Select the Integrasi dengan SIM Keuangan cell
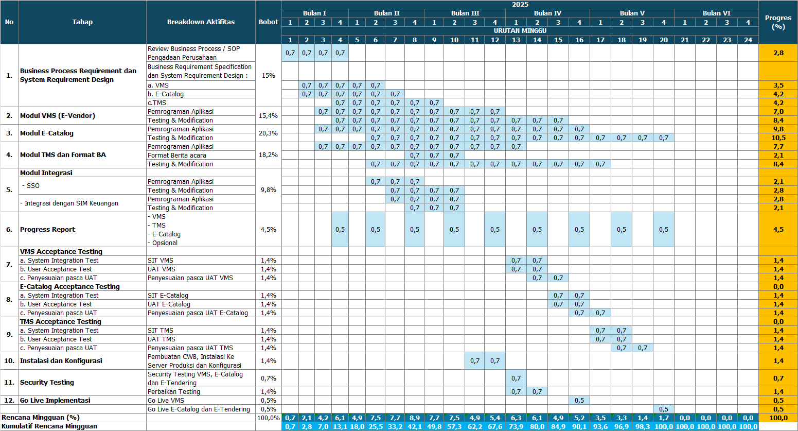 click(x=82, y=203)
